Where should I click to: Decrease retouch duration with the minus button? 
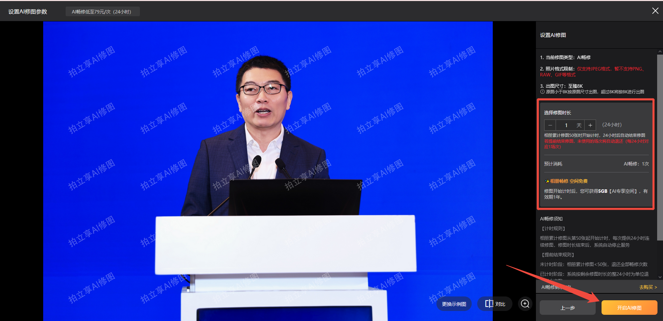pos(550,125)
